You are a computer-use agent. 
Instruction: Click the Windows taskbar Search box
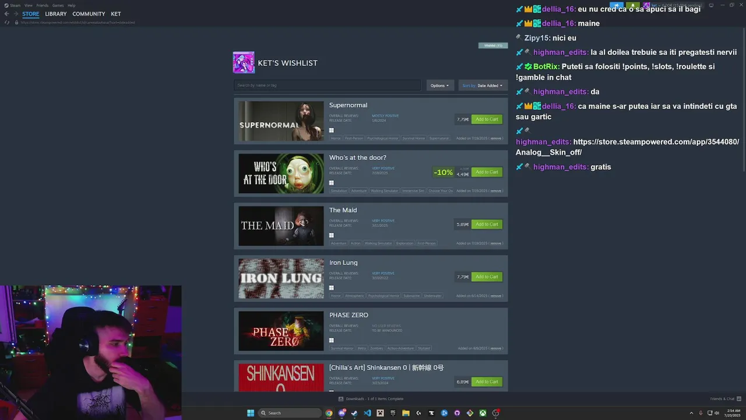point(290,413)
